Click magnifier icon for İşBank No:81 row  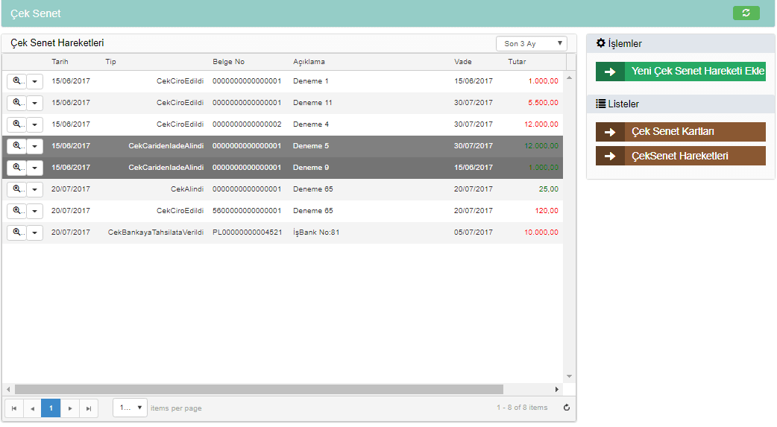[16, 233]
